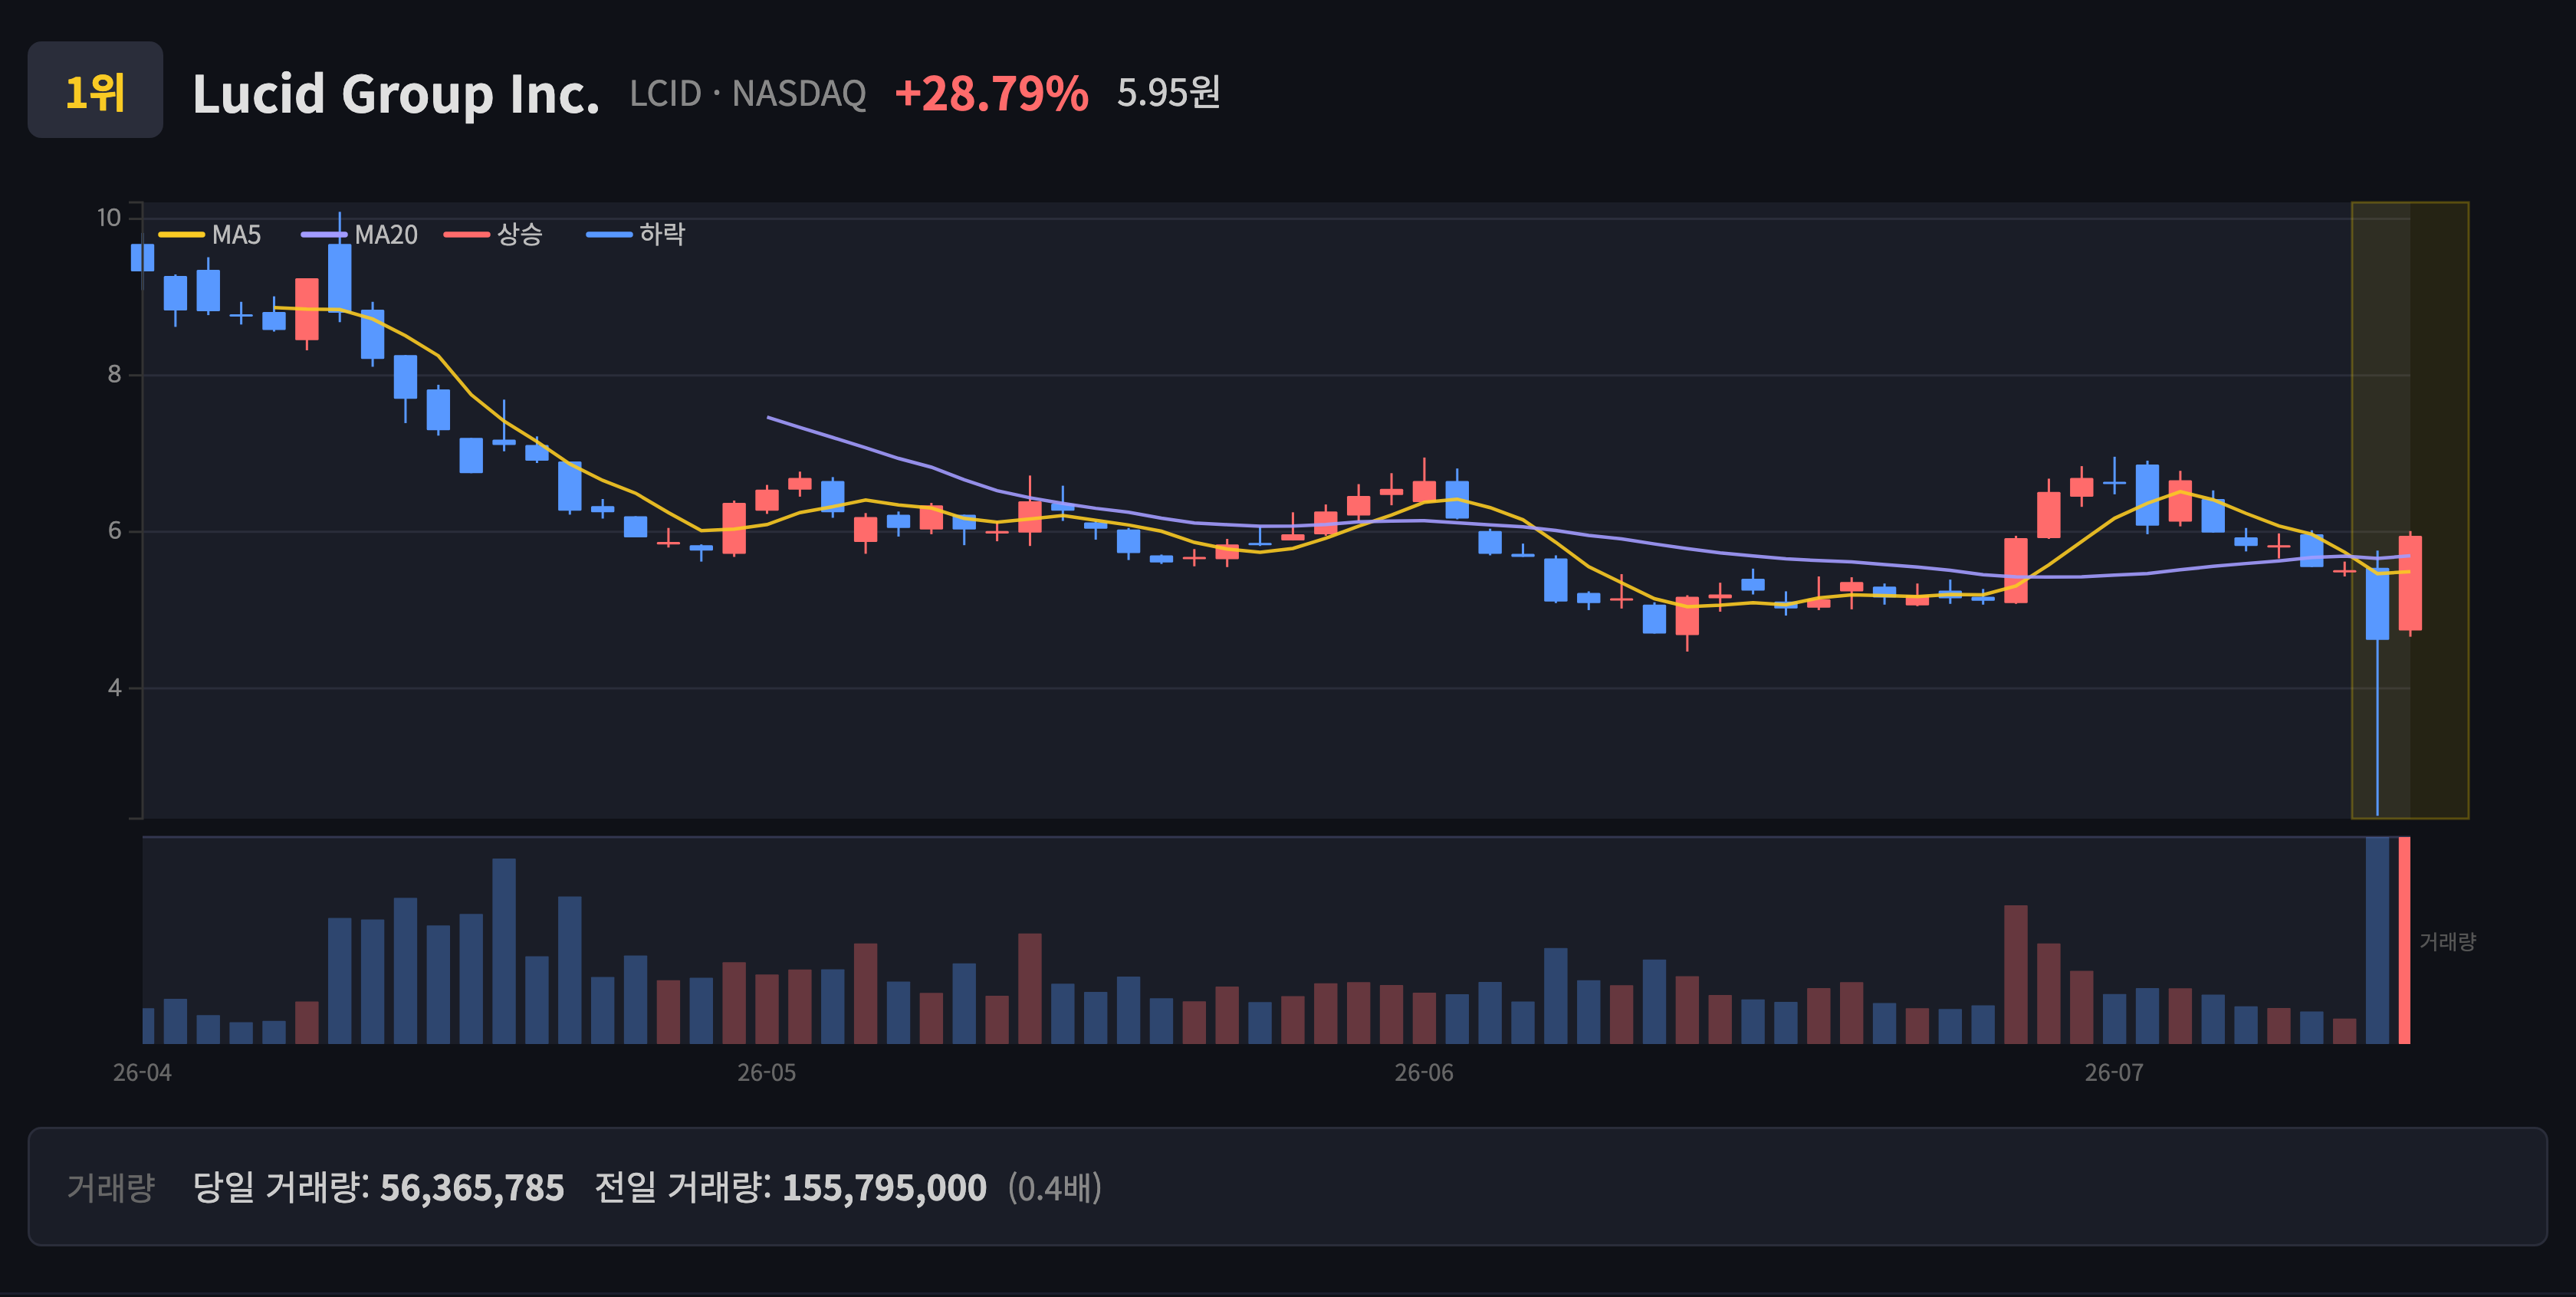This screenshot has height=1297, width=2576.
Task: Click the y-axis label 4
Action: [x=114, y=688]
